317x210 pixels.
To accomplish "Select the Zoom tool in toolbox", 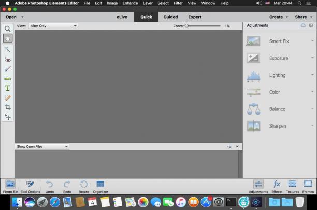I will [x=7, y=29].
